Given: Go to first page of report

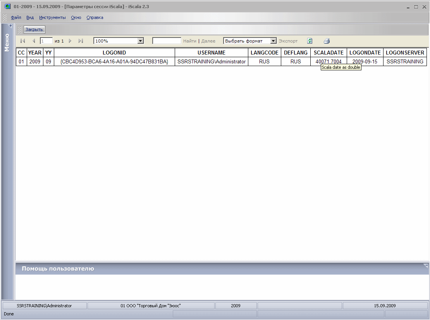Looking at the screenshot, I should (23, 41).
